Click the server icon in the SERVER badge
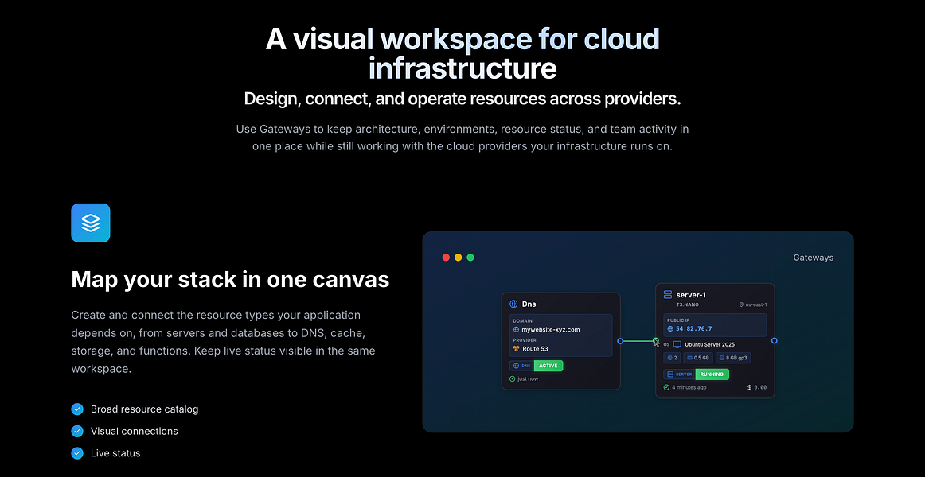925x477 pixels. tap(670, 374)
